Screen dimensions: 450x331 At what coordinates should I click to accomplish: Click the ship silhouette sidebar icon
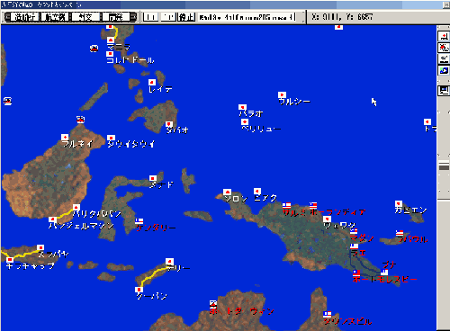444,58
